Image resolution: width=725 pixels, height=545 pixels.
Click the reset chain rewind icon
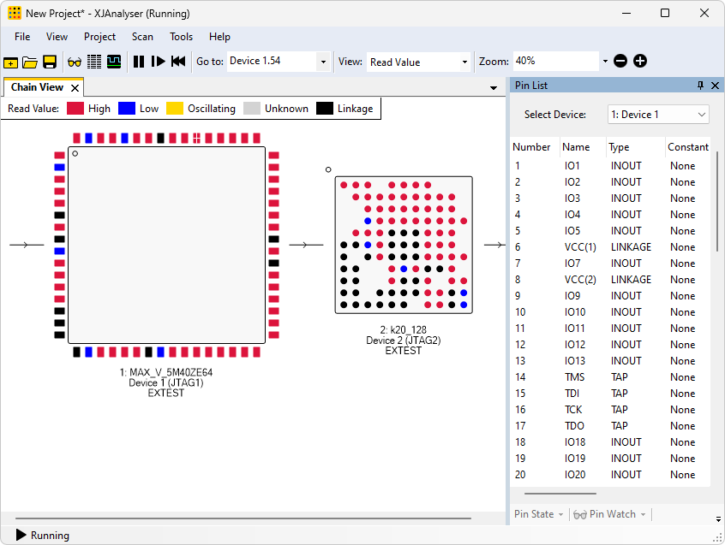coord(178,62)
